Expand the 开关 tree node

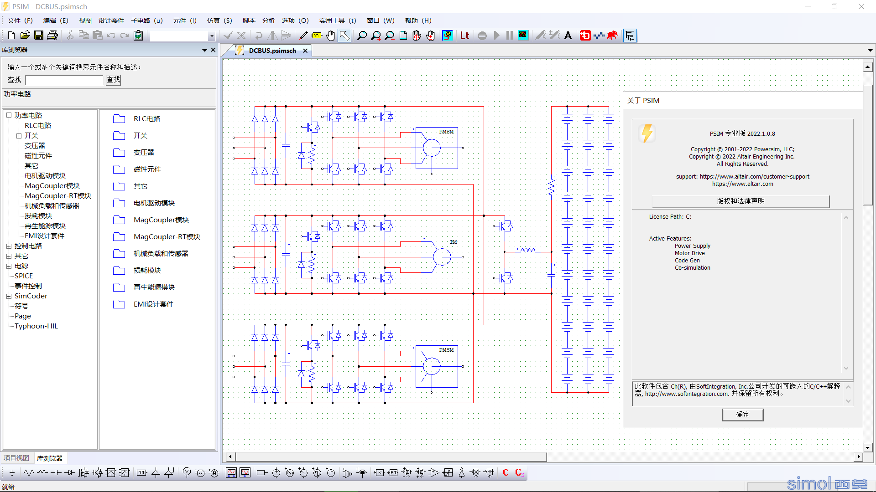(x=19, y=135)
